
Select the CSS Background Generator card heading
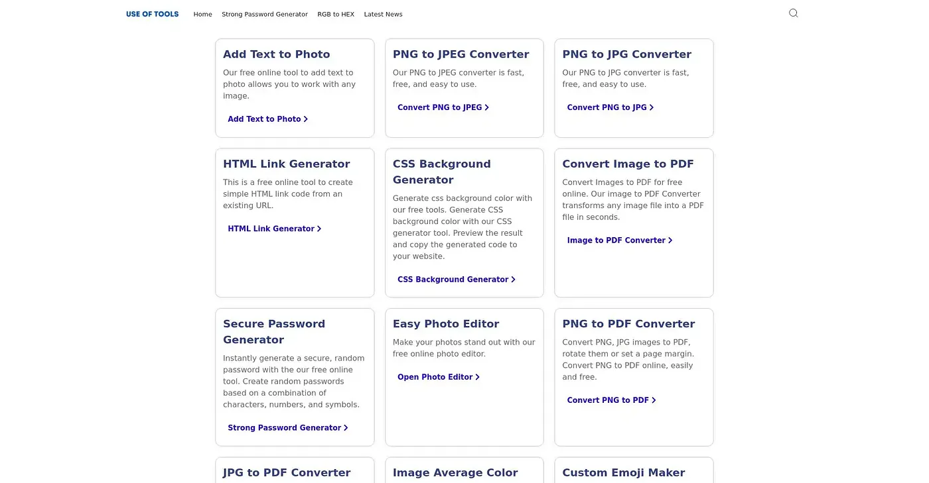(x=441, y=172)
